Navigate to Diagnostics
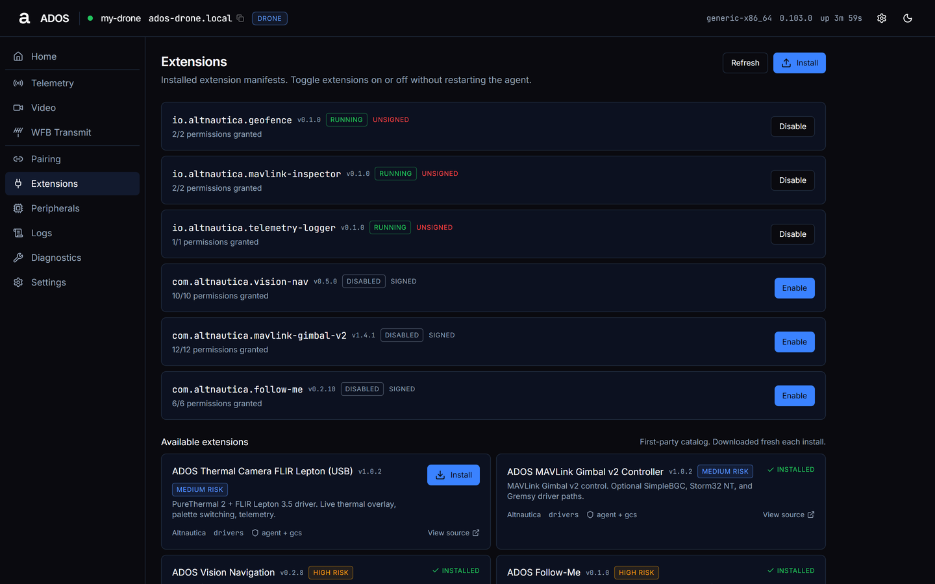This screenshot has height=584, width=935. 72,258
